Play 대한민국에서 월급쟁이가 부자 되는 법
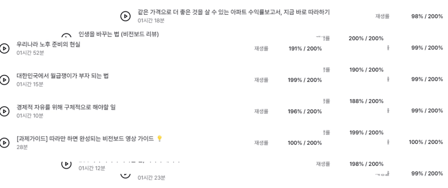 (4, 80)
